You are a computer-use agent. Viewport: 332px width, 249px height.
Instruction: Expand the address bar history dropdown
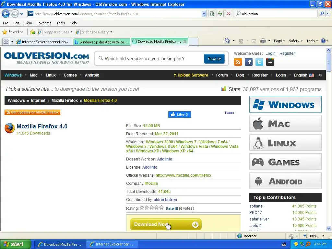(204, 14)
